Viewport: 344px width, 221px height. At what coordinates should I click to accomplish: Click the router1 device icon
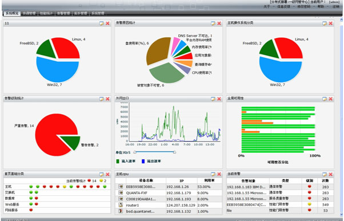[121, 205]
